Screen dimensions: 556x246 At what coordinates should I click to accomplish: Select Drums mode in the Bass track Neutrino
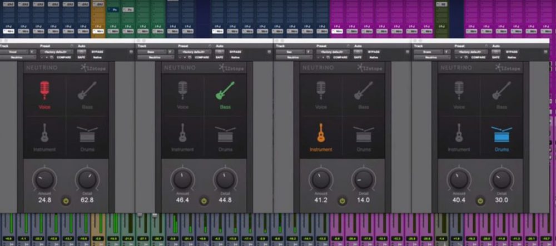click(x=225, y=138)
